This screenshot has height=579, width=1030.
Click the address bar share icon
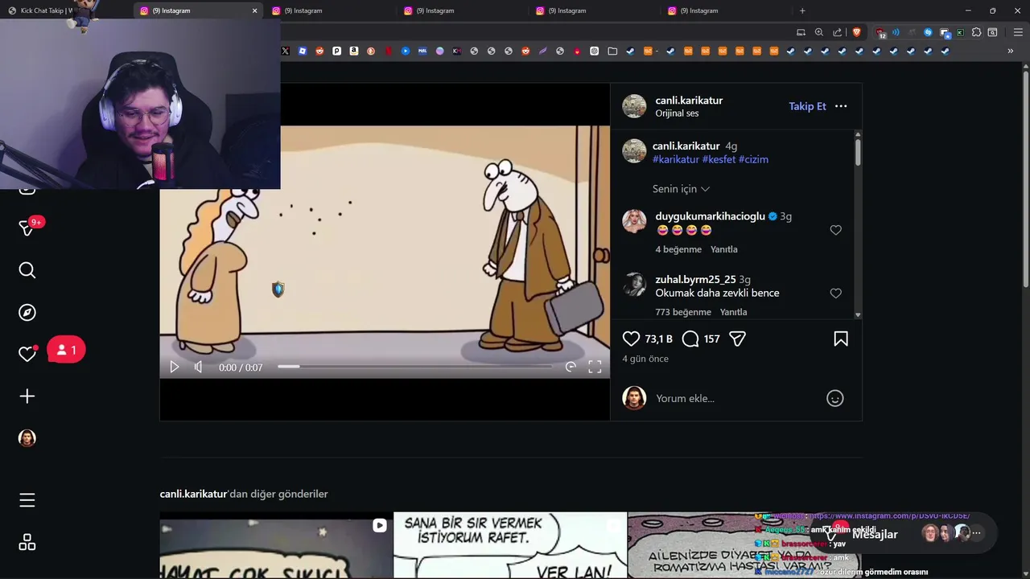tap(838, 32)
